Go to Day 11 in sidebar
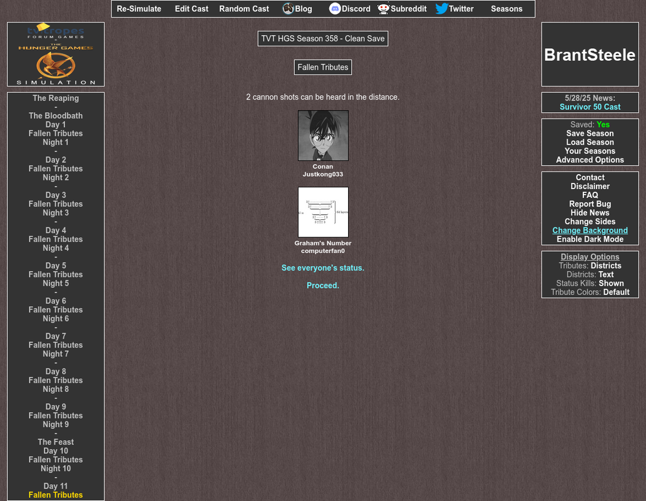This screenshot has height=501, width=646. point(56,486)
